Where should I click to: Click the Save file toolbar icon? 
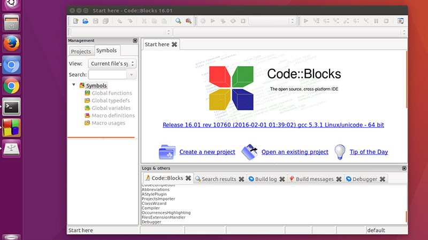pyautogui.click(x=96, y=21)
